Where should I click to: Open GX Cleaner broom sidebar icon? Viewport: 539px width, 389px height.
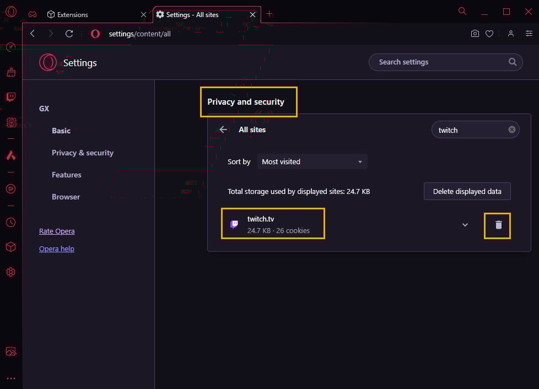[11, 72]
